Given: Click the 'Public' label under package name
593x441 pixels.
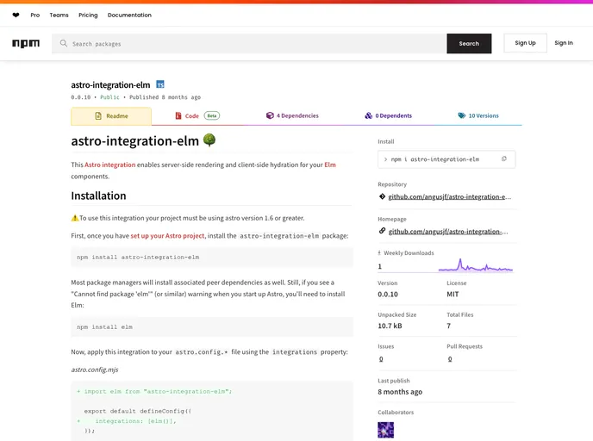Looking at the screenshot, I should (x=109, y=97).
